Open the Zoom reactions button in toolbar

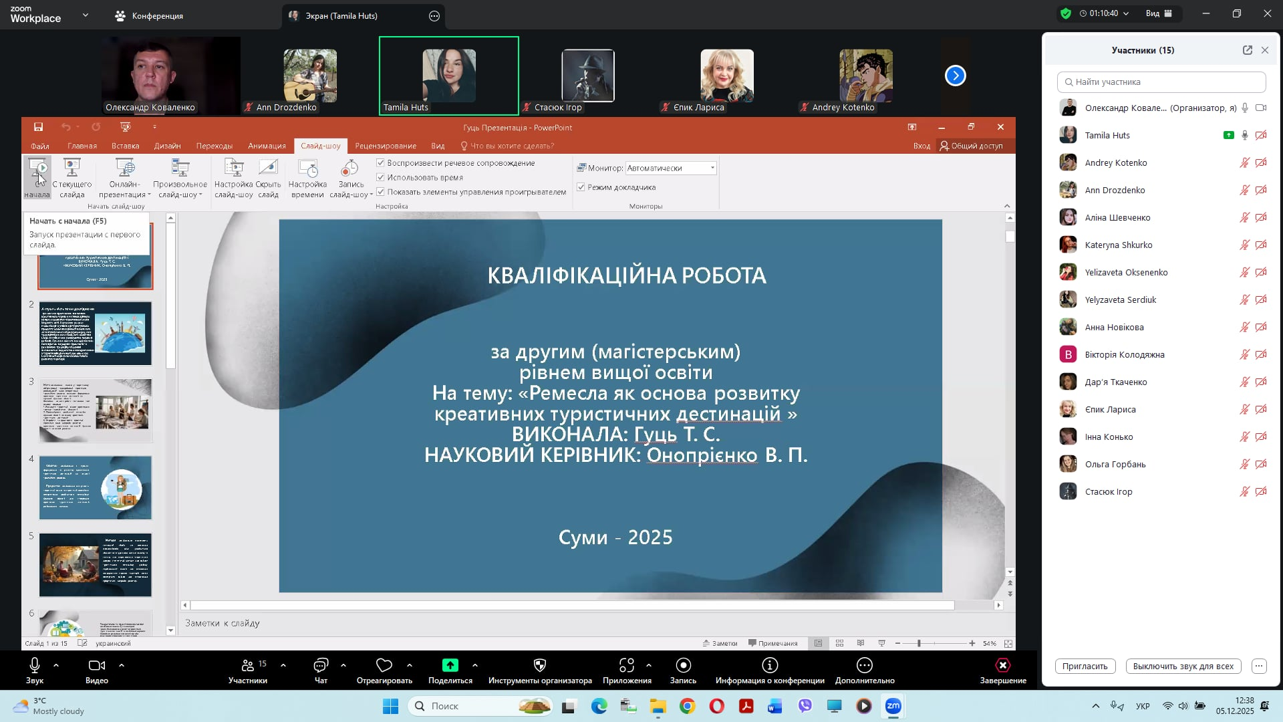(384, 666)
